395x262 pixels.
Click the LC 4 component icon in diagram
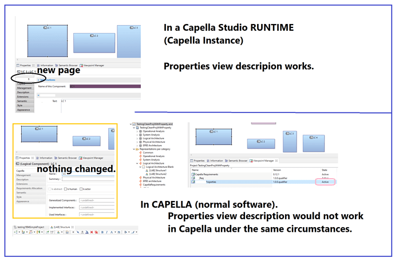point(311,138)
